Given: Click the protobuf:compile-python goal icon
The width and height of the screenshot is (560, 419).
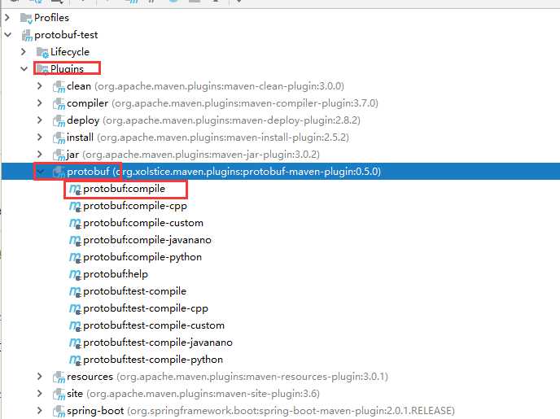Looking at the screenshot, I should [x=75, y=258].
